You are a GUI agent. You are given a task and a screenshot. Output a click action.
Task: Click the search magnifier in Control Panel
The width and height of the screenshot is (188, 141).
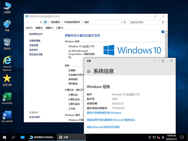coord(163,22)
